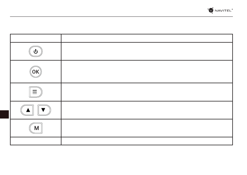Click the empty cell next to M icon

147,128
